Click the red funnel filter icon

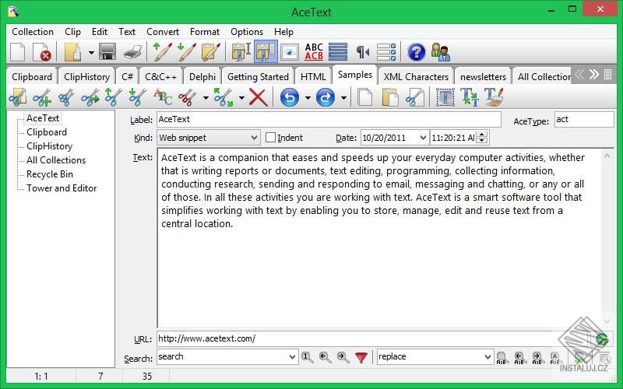361,357
